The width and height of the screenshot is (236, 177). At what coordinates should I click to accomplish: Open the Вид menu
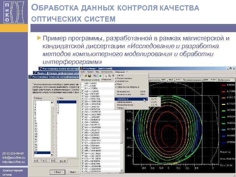(x=97, y=72)
